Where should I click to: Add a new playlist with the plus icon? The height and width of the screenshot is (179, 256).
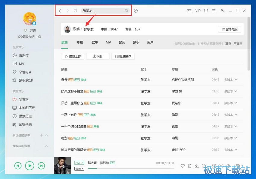(41, 135)
